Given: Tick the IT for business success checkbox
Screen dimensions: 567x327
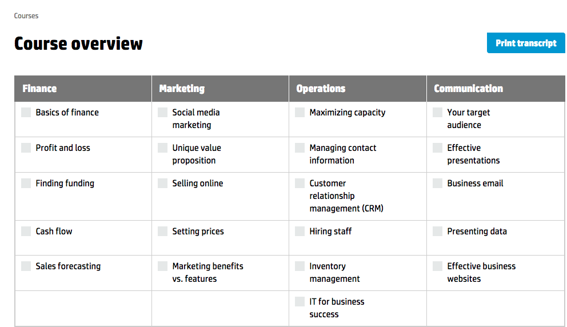Looking at the screenshot, I should tap(300, 302).
